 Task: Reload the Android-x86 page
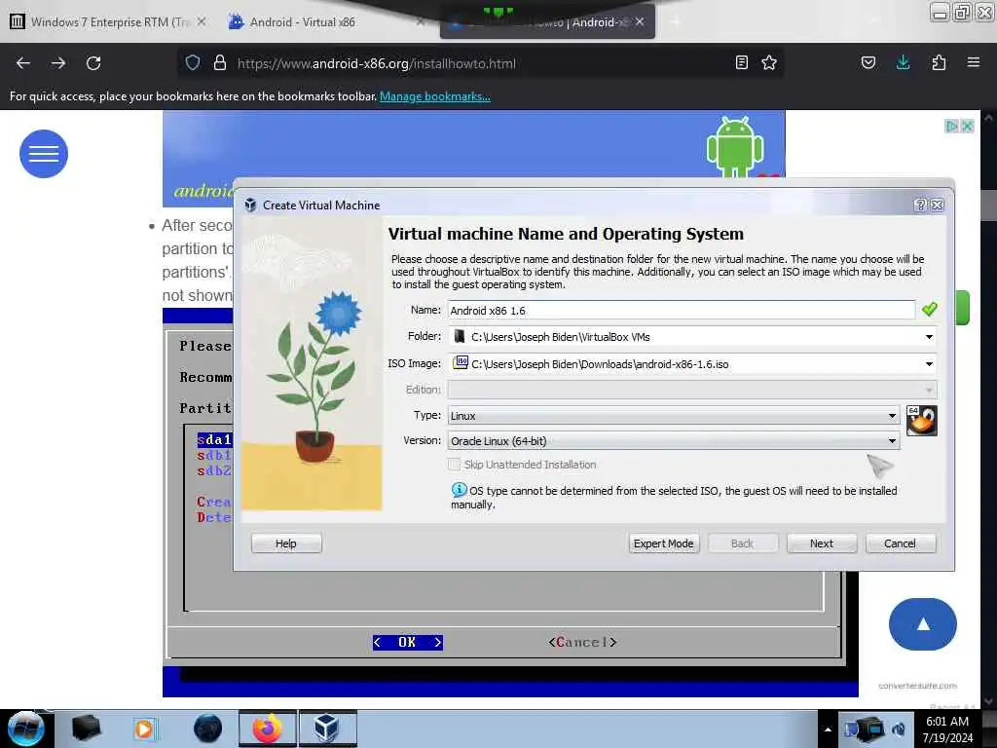click(93, 63)
